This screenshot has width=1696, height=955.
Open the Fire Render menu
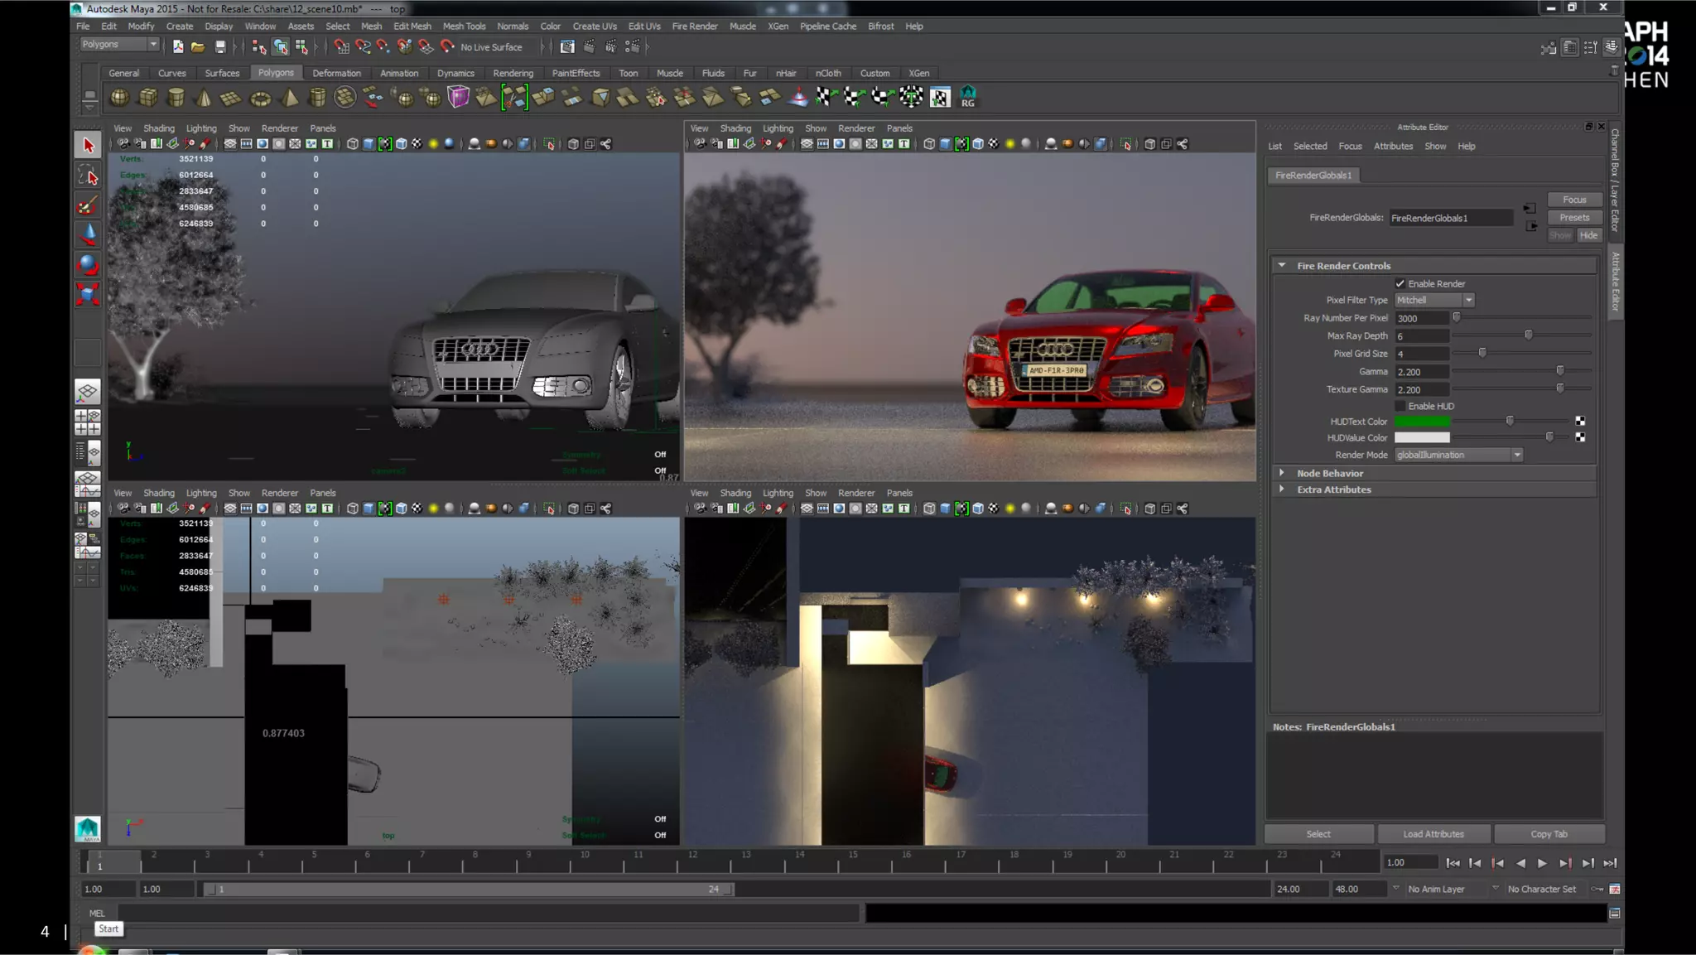click(694, 27)
